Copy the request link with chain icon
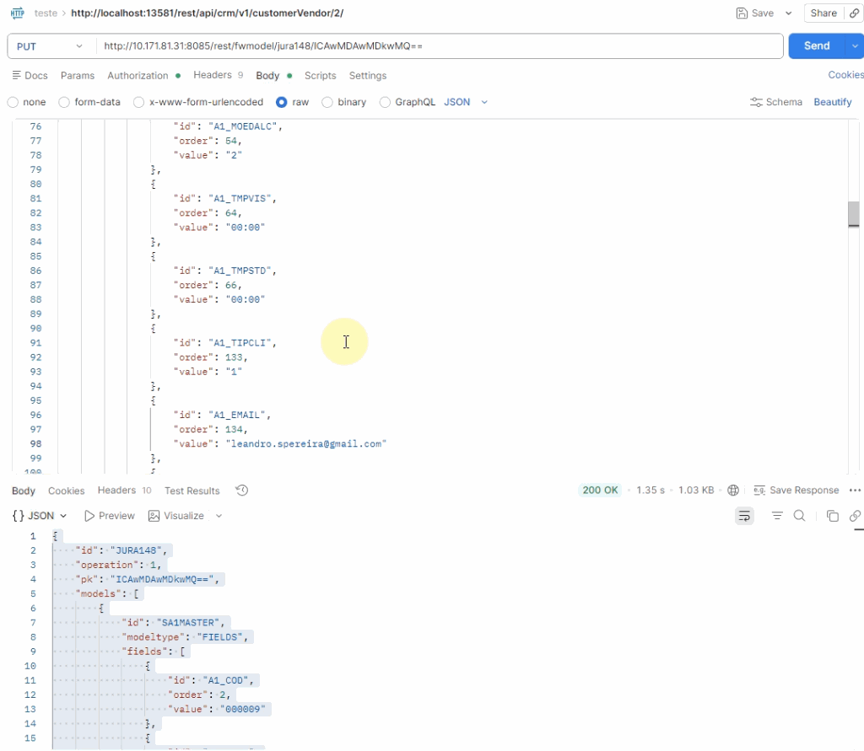This screenshot has height=751, width=864. [x=854, y=13]
